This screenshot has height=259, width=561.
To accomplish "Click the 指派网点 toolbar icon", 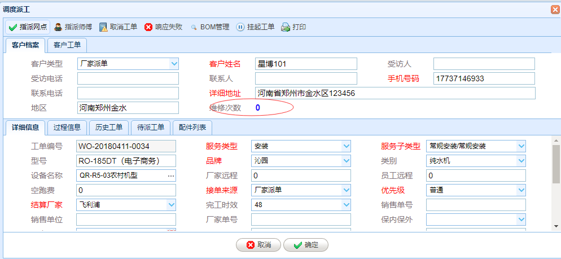I will [13, 27].
